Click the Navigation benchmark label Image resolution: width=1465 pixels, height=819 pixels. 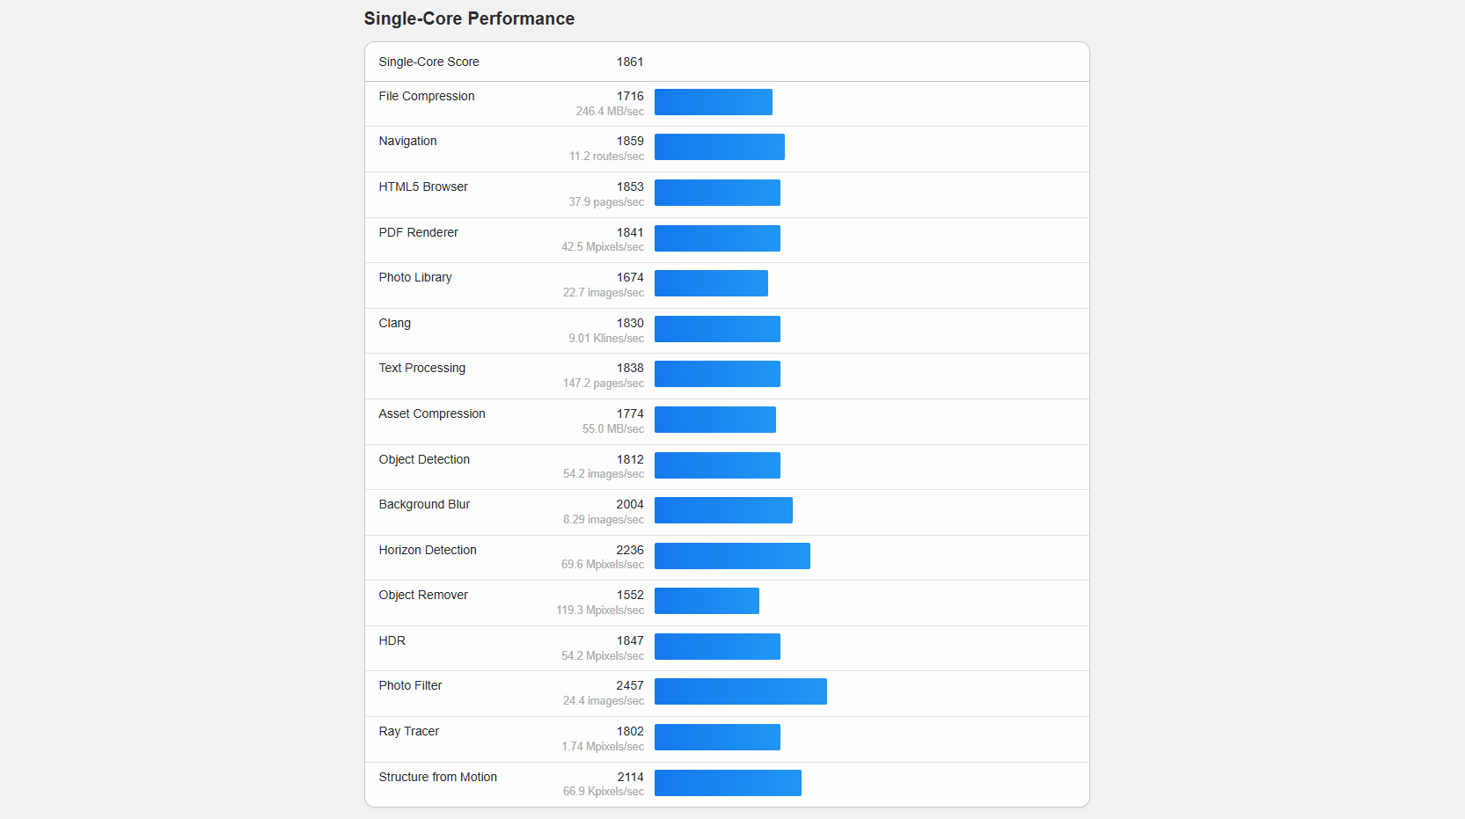(x=407, y=141)
